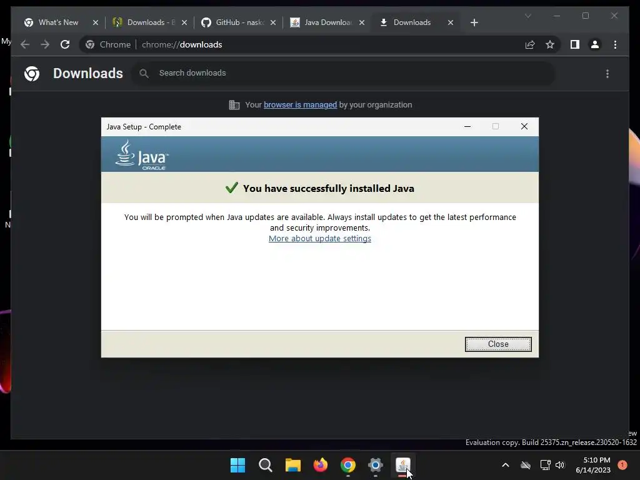
Task: Open Chrome profile icon
Action: (595, 44)
